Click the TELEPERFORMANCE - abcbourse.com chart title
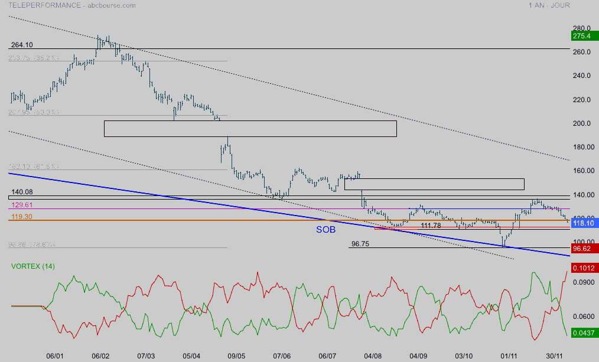The width and height of the screenshot is (599, 362). 72,5
